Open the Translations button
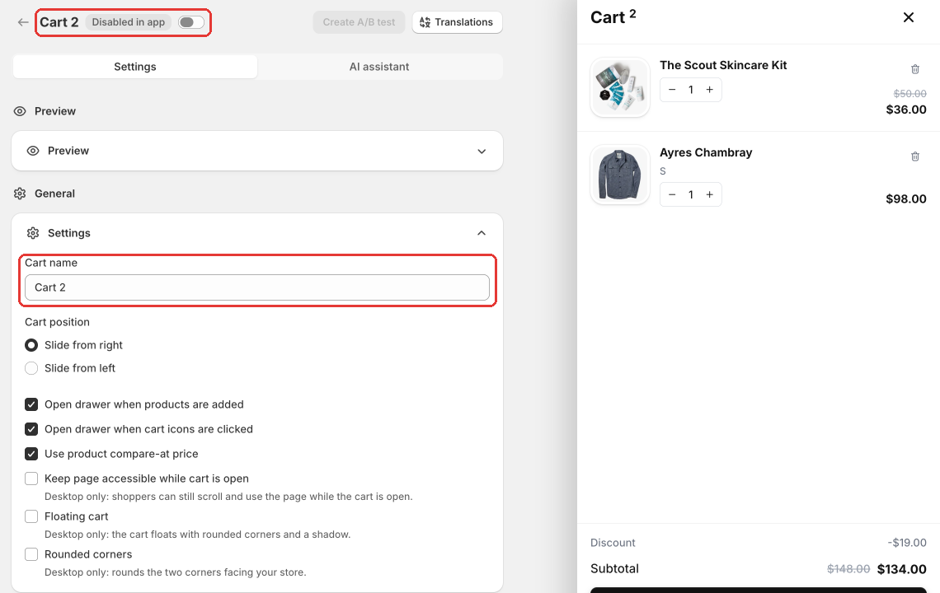The height and width of the screenshot is (593, 940). (x=457, y=22)
